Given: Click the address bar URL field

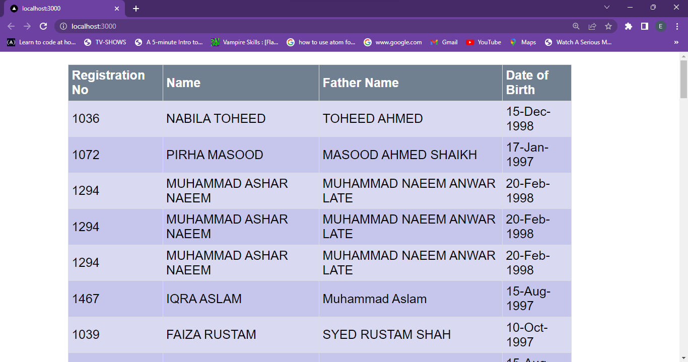Looking at the screenshot, I should 302,26.
